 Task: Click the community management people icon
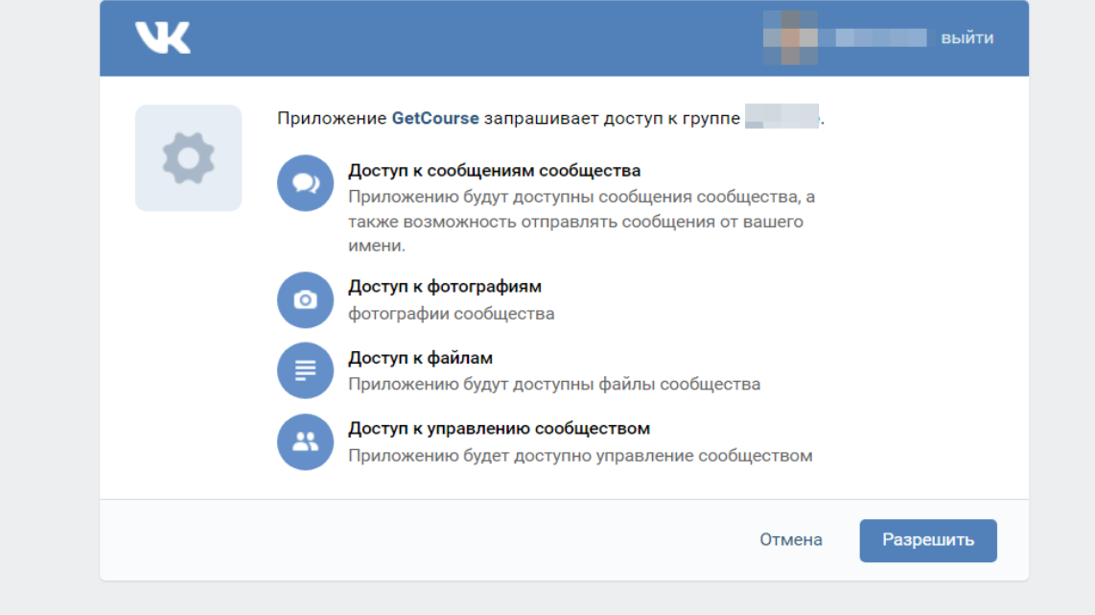(x=305, y=441)
